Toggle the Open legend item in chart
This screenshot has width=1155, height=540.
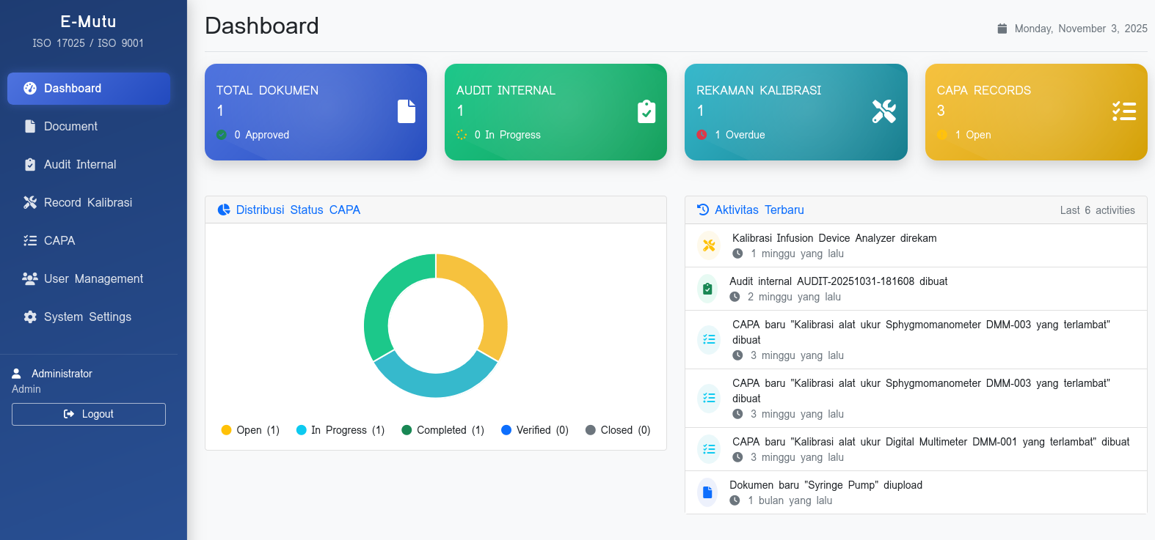250,430
